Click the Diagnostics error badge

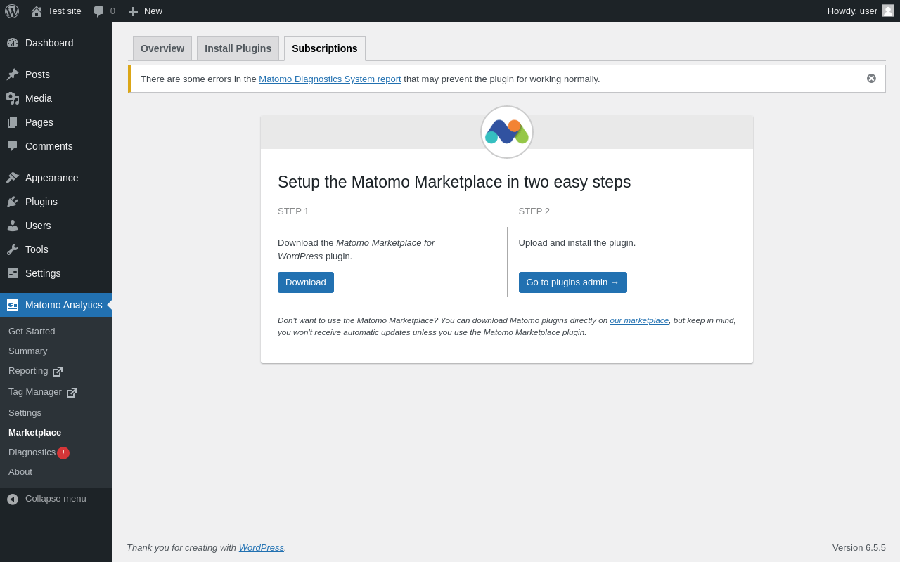pyautogui.click(x=63, y=453)
